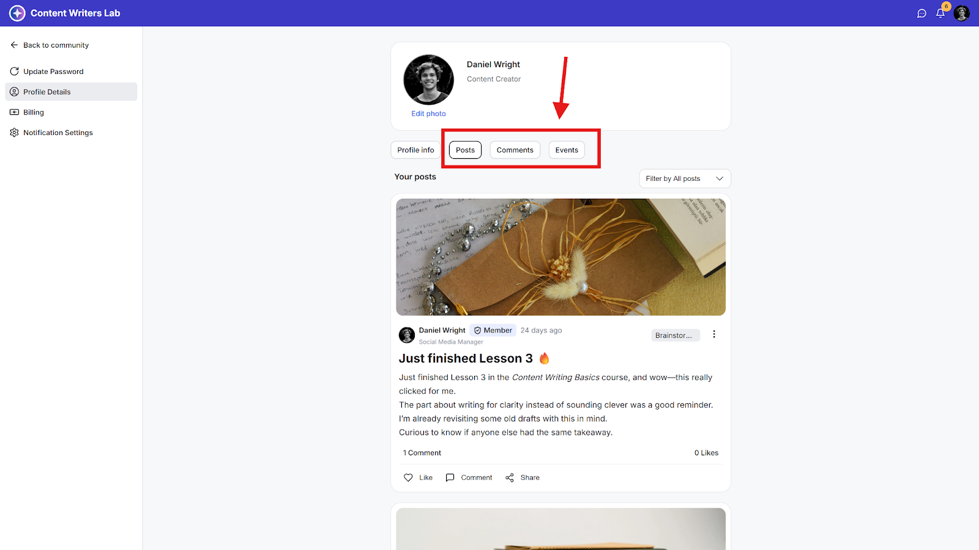Open the chat messages icon in header
The width and height of the screenshot is (979, 550).
[x=921, y=13]
